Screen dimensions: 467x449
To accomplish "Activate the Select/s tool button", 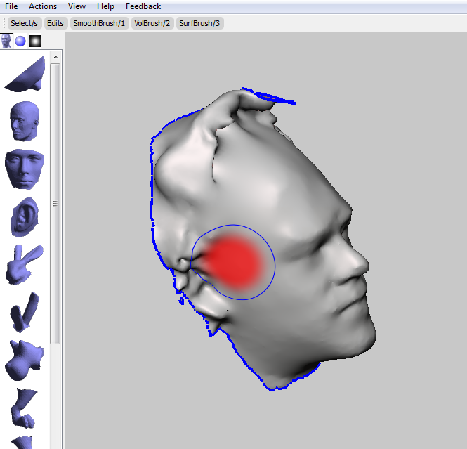I will click(x=24, y=23).
